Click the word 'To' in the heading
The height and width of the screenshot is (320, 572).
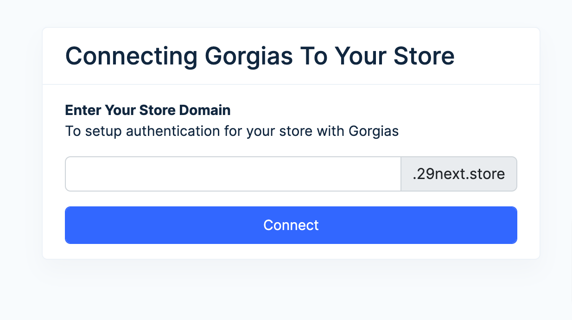tap(314, 56)
